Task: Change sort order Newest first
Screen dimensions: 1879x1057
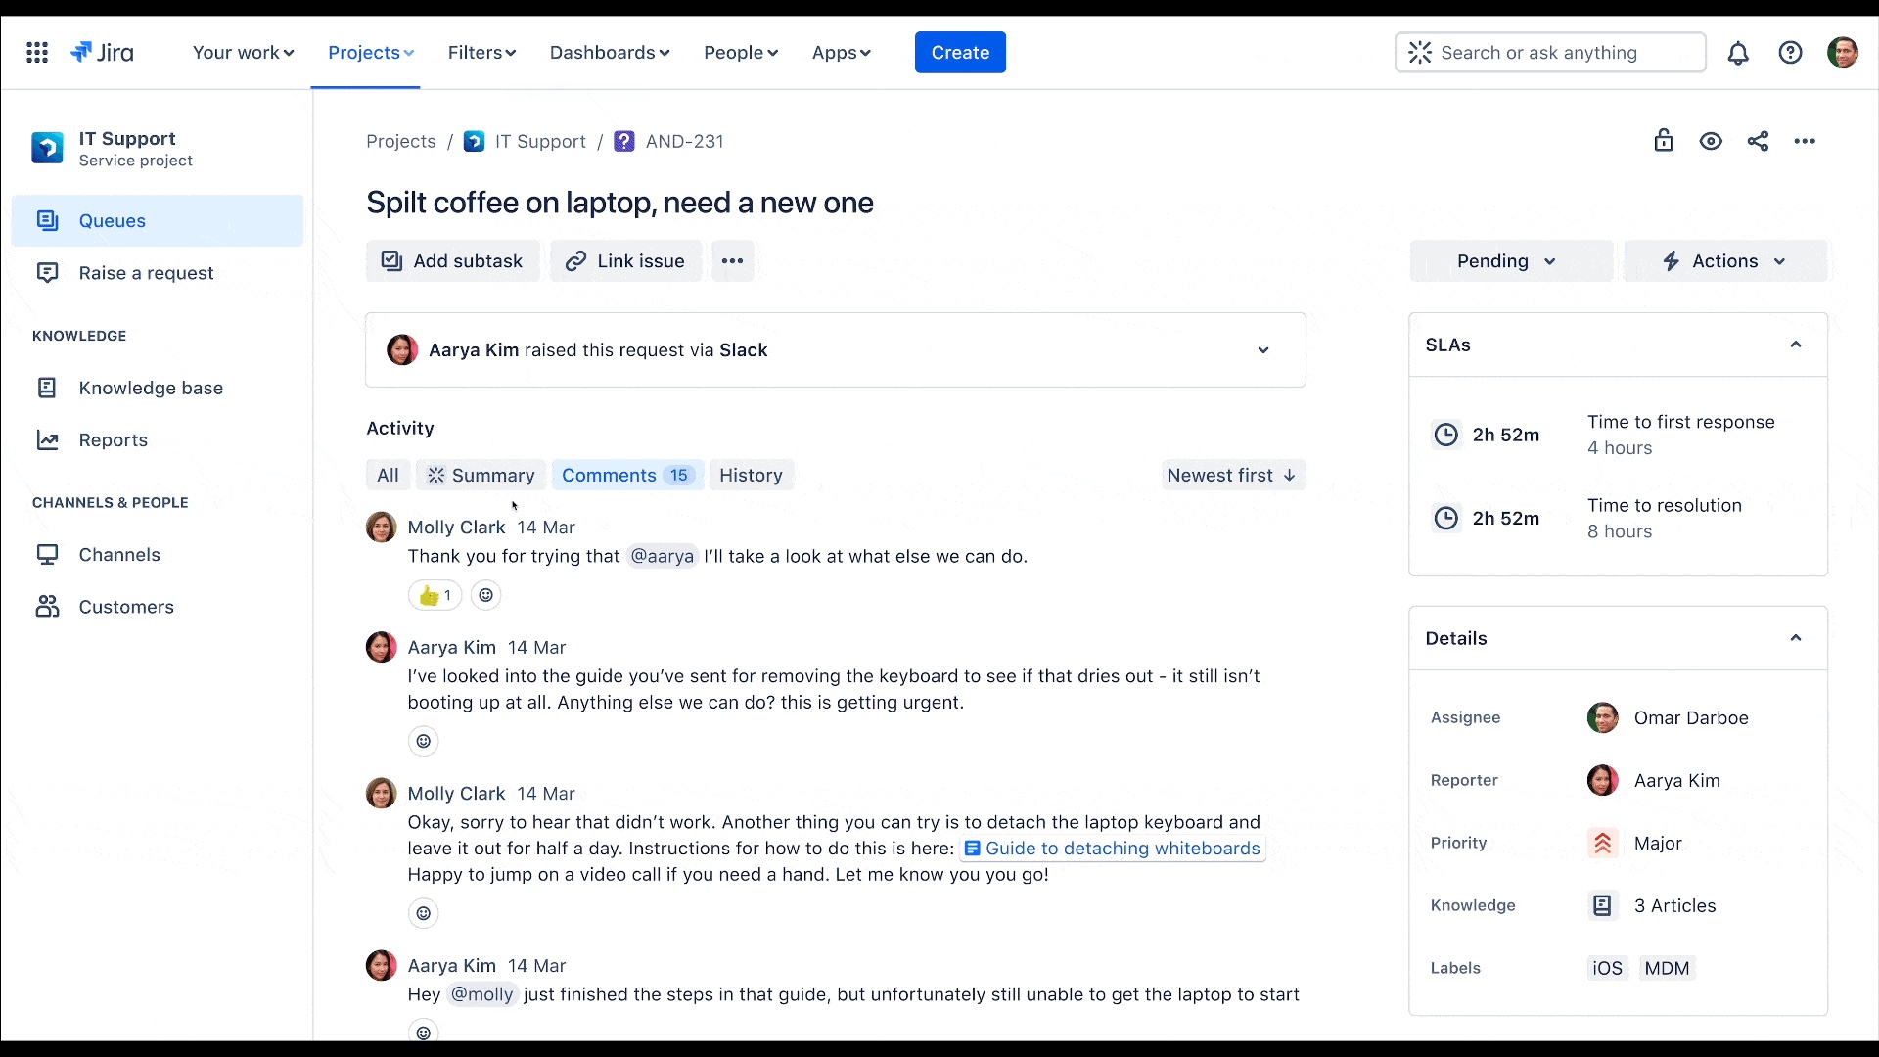Action: pos(1233,475)
